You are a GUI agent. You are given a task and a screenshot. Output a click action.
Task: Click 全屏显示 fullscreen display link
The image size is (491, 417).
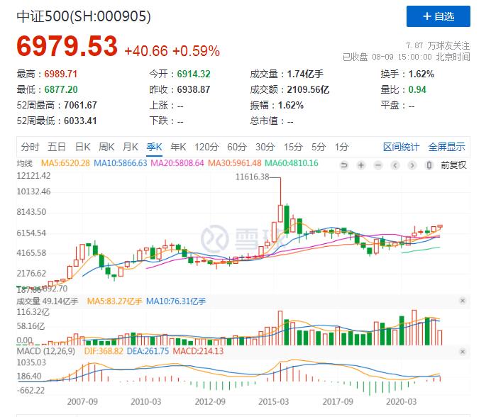446,147
